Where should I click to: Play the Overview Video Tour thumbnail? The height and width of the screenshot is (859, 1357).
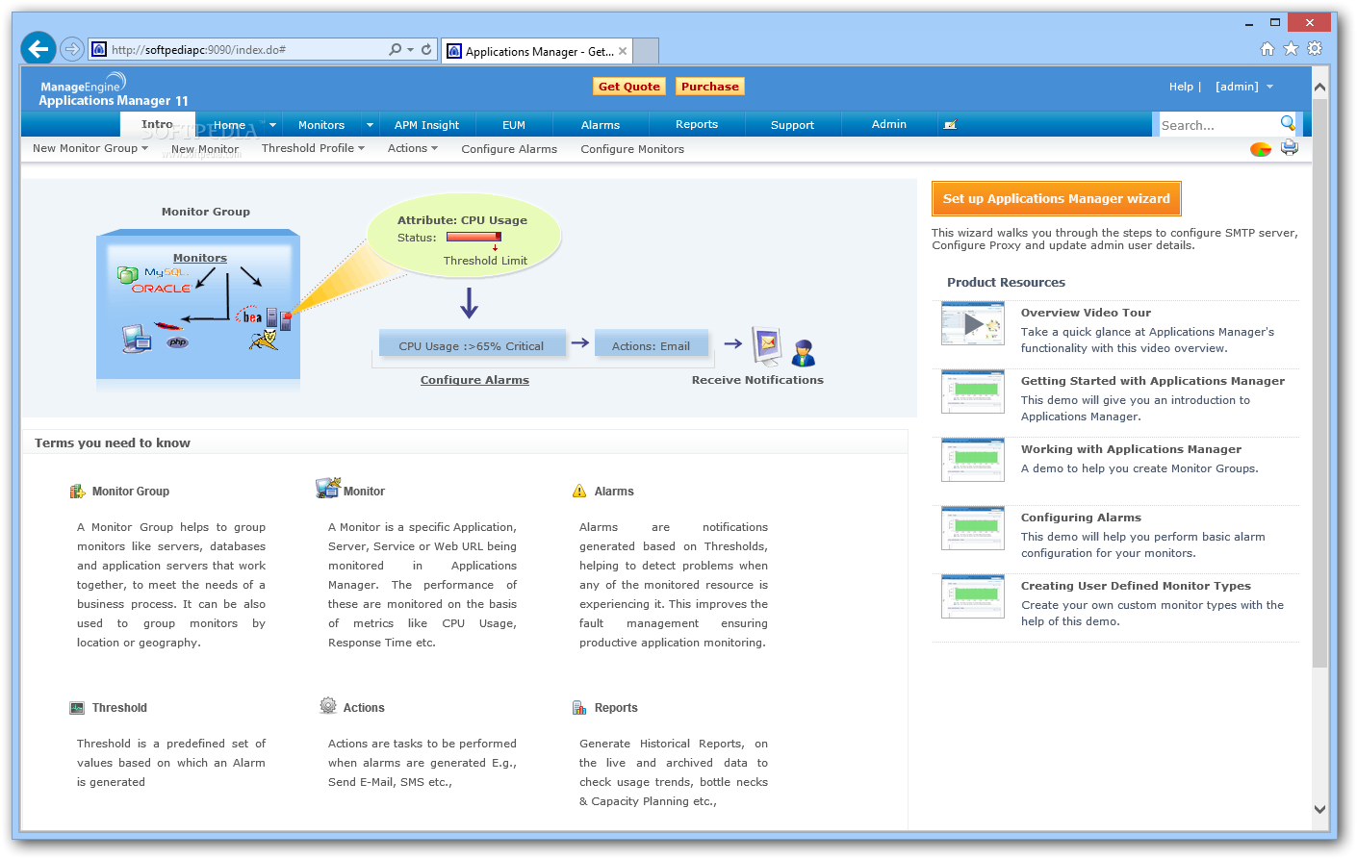[973, 323]
